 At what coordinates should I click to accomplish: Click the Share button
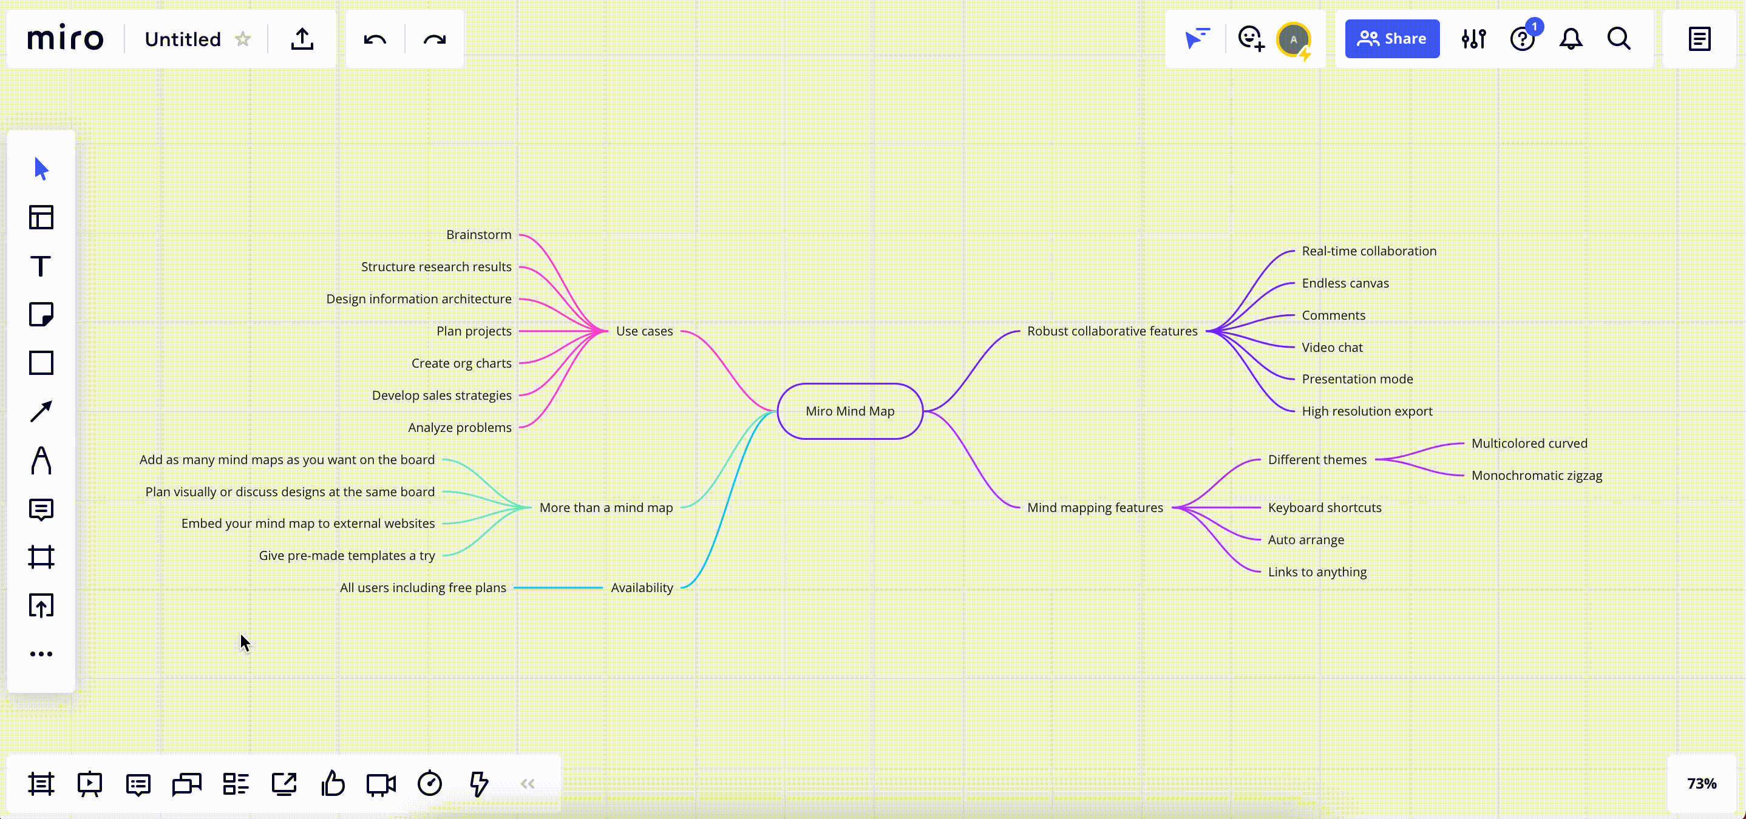[1391, 39]
